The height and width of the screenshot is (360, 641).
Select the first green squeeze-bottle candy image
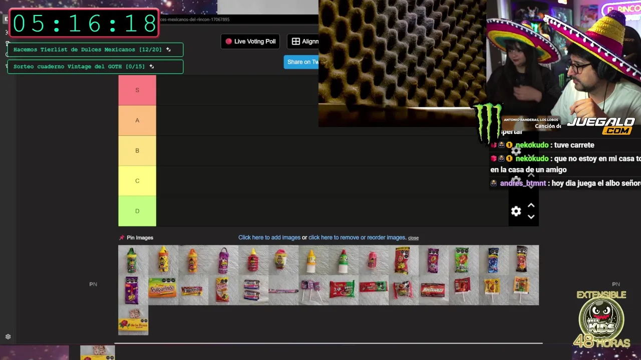click(x=133, y=260)
